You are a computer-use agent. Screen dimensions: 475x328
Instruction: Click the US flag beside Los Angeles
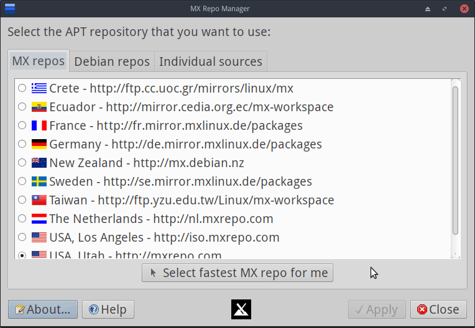point(39,237)
